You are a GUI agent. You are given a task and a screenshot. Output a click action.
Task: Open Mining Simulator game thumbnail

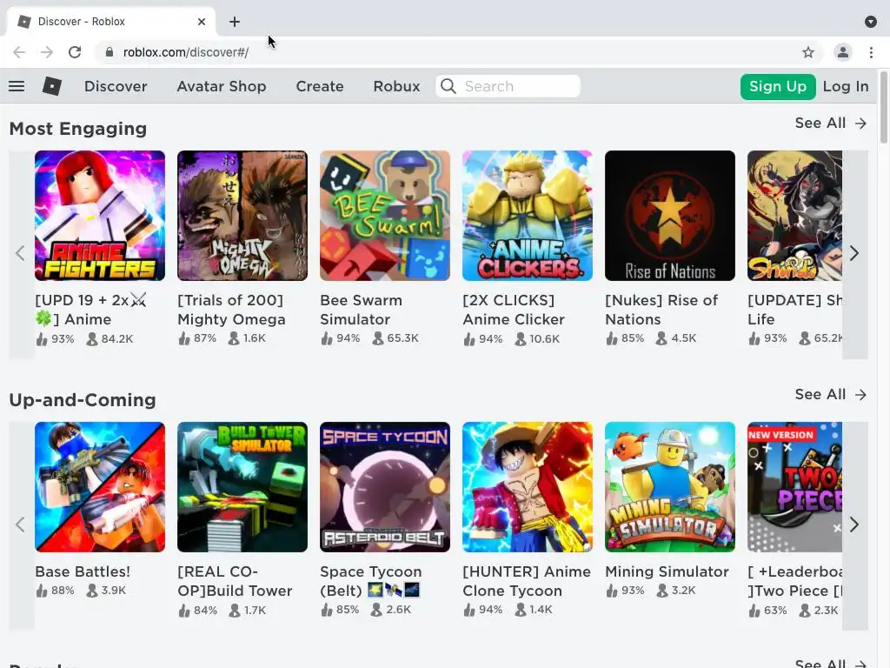point(670,487)
